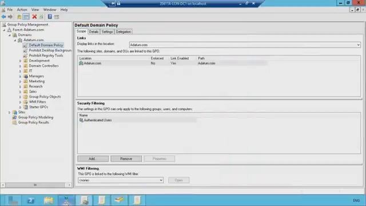Launch PowerShell from the taskbar
The height and width of the screenshot is (206, 366).
pyautogui.click(x=31, y=200)
